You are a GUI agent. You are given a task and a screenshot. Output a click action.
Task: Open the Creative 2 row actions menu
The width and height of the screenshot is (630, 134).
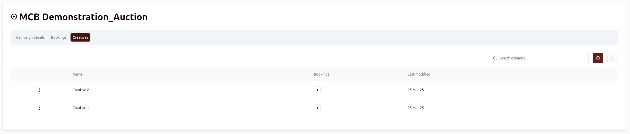tap(40, 90)
